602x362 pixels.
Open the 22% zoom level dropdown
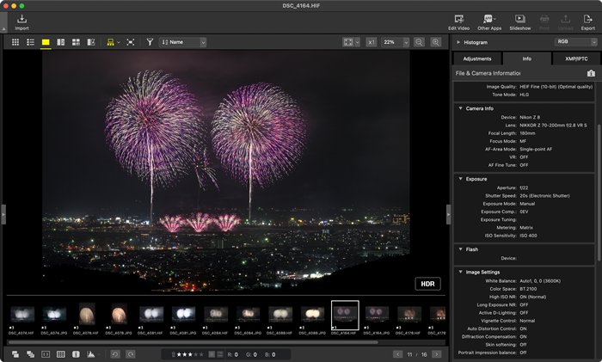coord(395,41)
